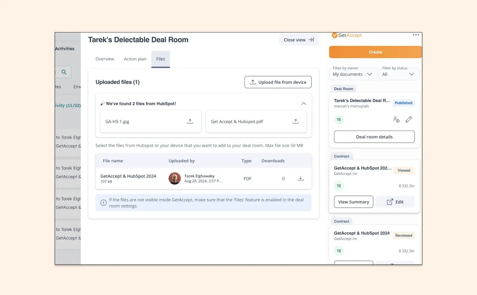Open Deal room details
Image resolution: width=477 pixels, height=295 pixels.
374,137
